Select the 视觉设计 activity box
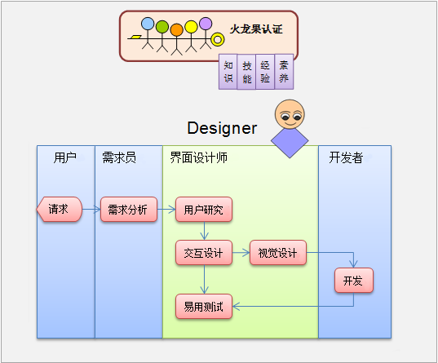 click(x=278, y=253)
